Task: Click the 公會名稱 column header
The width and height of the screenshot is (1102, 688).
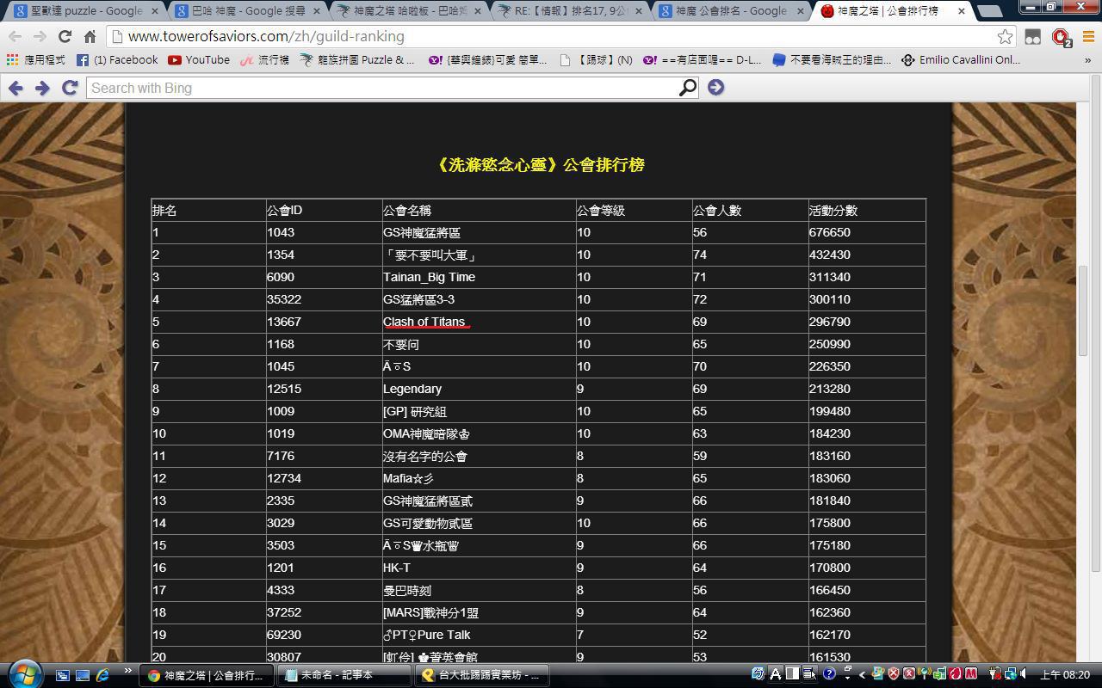Action: (x=407, y=211)
